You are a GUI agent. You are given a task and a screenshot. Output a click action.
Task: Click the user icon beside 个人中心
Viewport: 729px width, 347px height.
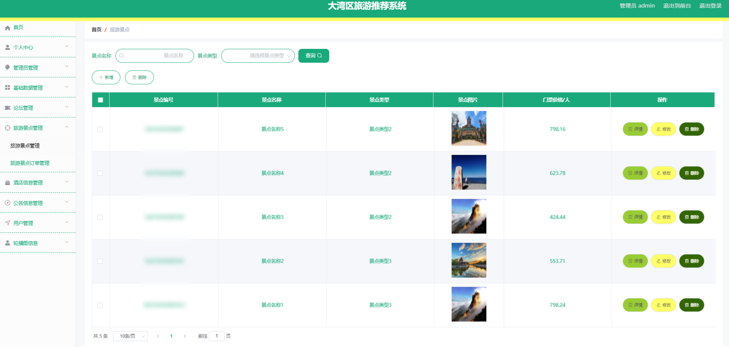[7, 47]
